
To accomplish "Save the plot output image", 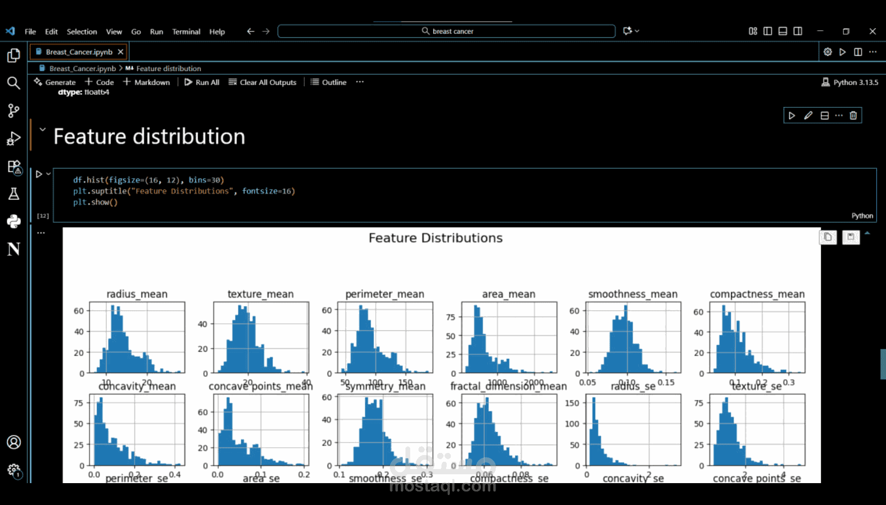I will [x=851, y=237].
